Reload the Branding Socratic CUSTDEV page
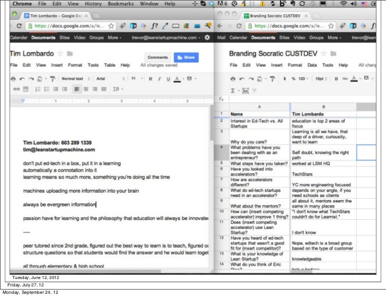Viewport: 386px width, 297px height. [239, 26]
